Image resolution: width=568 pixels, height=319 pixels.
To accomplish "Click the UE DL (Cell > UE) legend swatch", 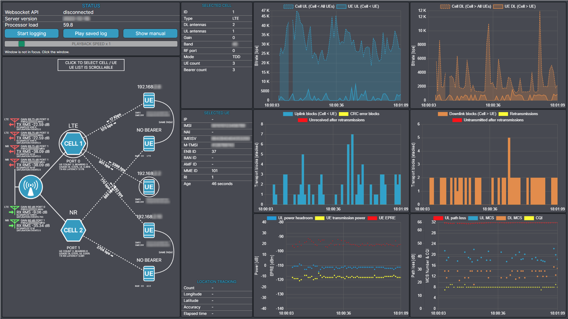I will click(x=498, y=6).
